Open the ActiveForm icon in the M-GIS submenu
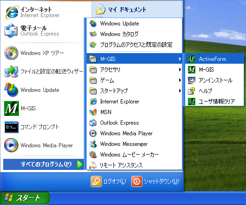 pos(191,59)
